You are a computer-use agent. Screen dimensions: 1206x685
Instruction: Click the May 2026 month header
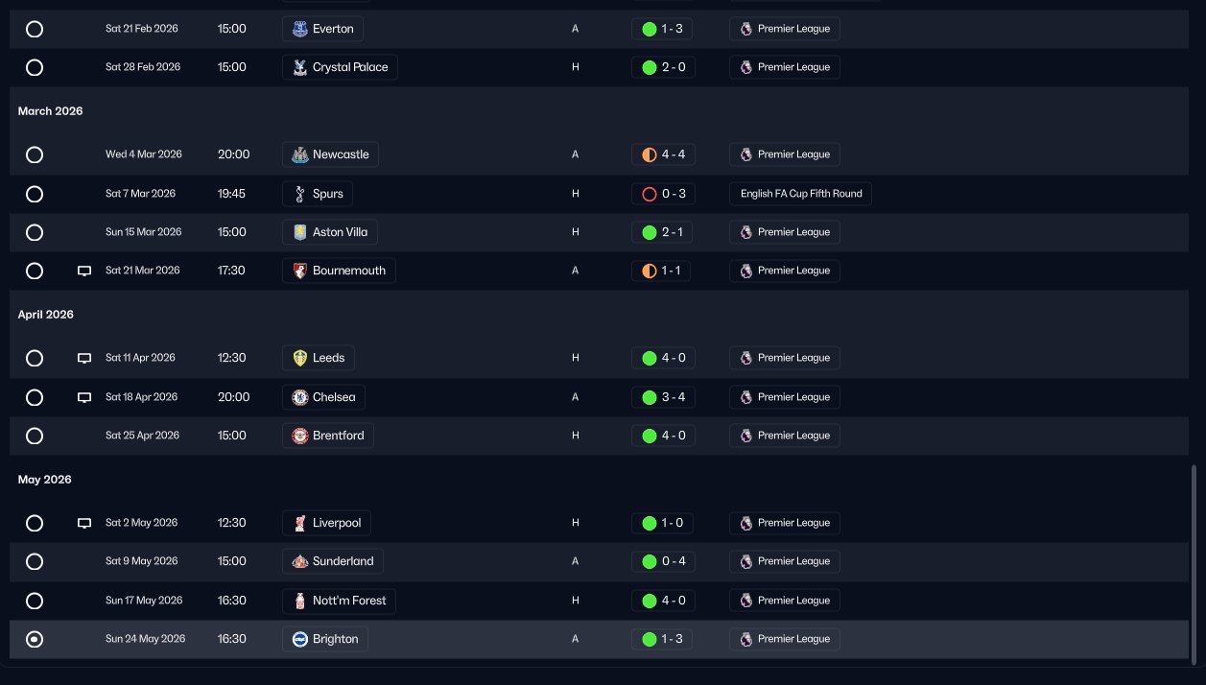pos(45,480)
